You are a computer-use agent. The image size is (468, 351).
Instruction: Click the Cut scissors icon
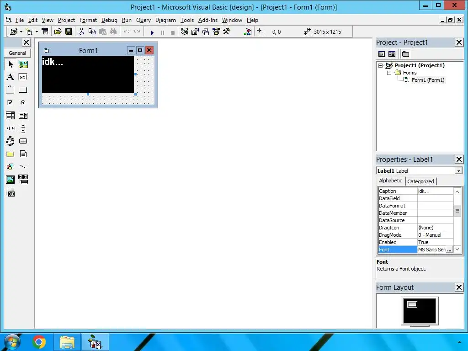(81, 32)
